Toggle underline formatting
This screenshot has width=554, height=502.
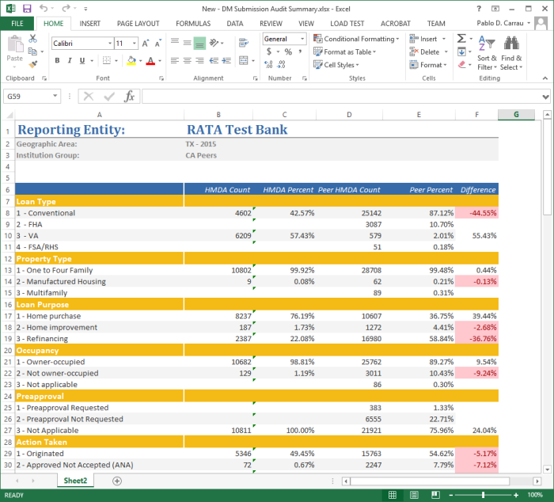[x=82, y=61]
